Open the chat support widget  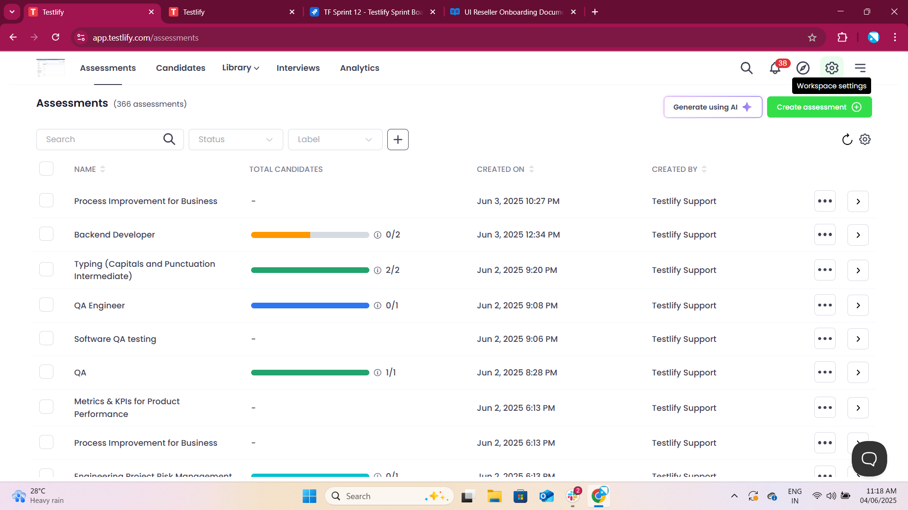tap(869, 459)
